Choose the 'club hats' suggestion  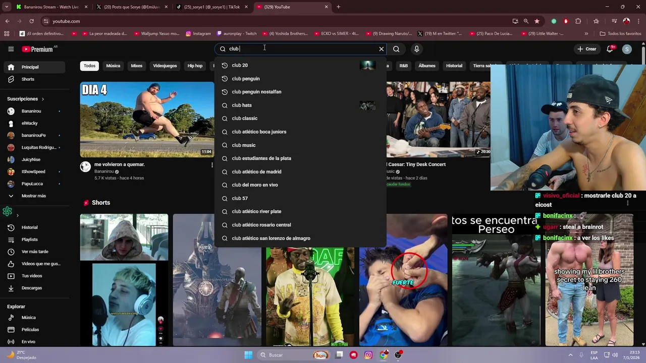300,105
